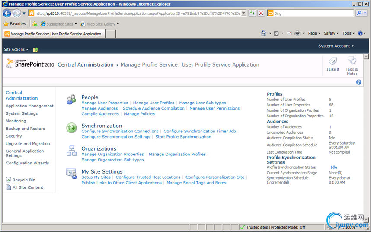Open Configure Synchronization Connections link

click(120, 131)
